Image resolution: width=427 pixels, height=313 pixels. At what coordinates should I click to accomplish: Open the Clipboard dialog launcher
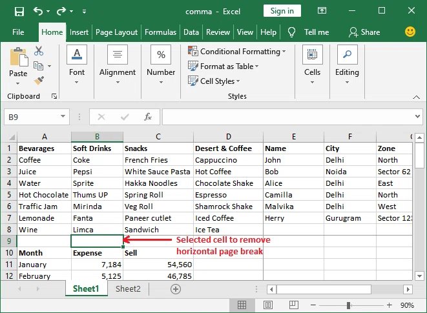[x=54, y=96]
